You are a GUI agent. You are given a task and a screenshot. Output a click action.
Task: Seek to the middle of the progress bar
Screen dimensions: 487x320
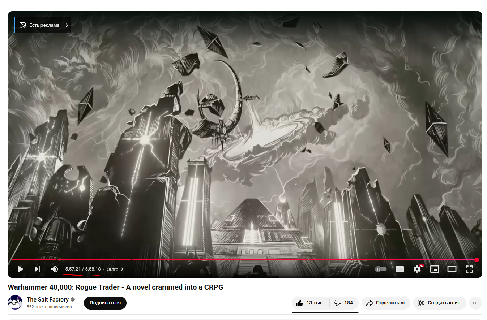coord(244,260)
